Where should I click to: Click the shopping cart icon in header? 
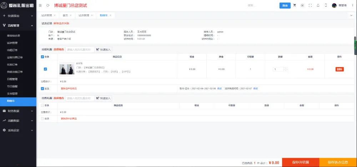pos(295,6)
